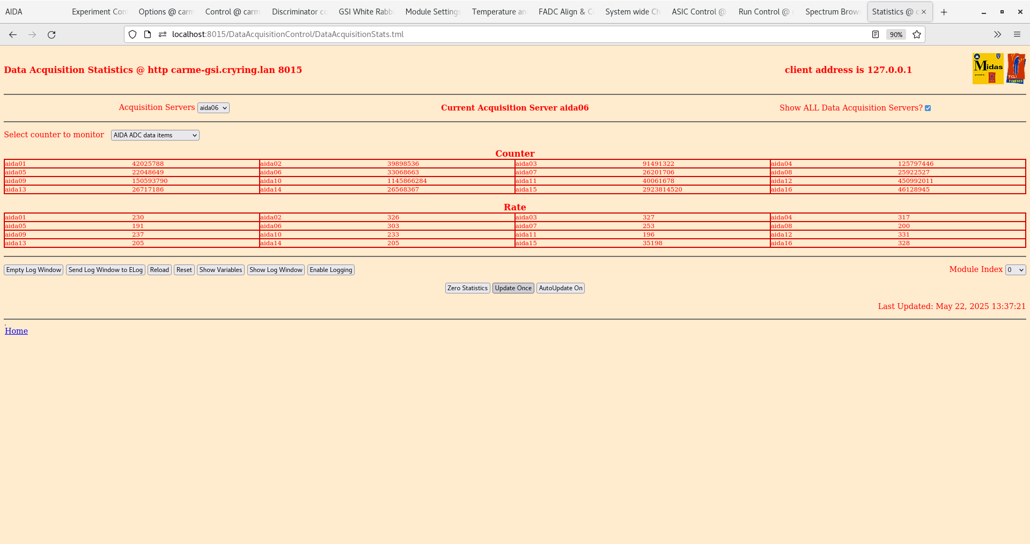Viewport: 1030px width, 544px height.
Task: Click the navigate back arrow
Action: pos(12,34)
